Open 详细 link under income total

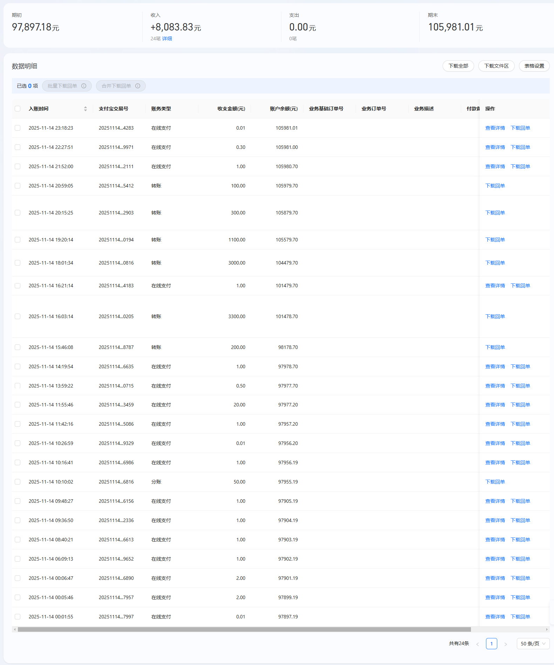tap(167, 39)
